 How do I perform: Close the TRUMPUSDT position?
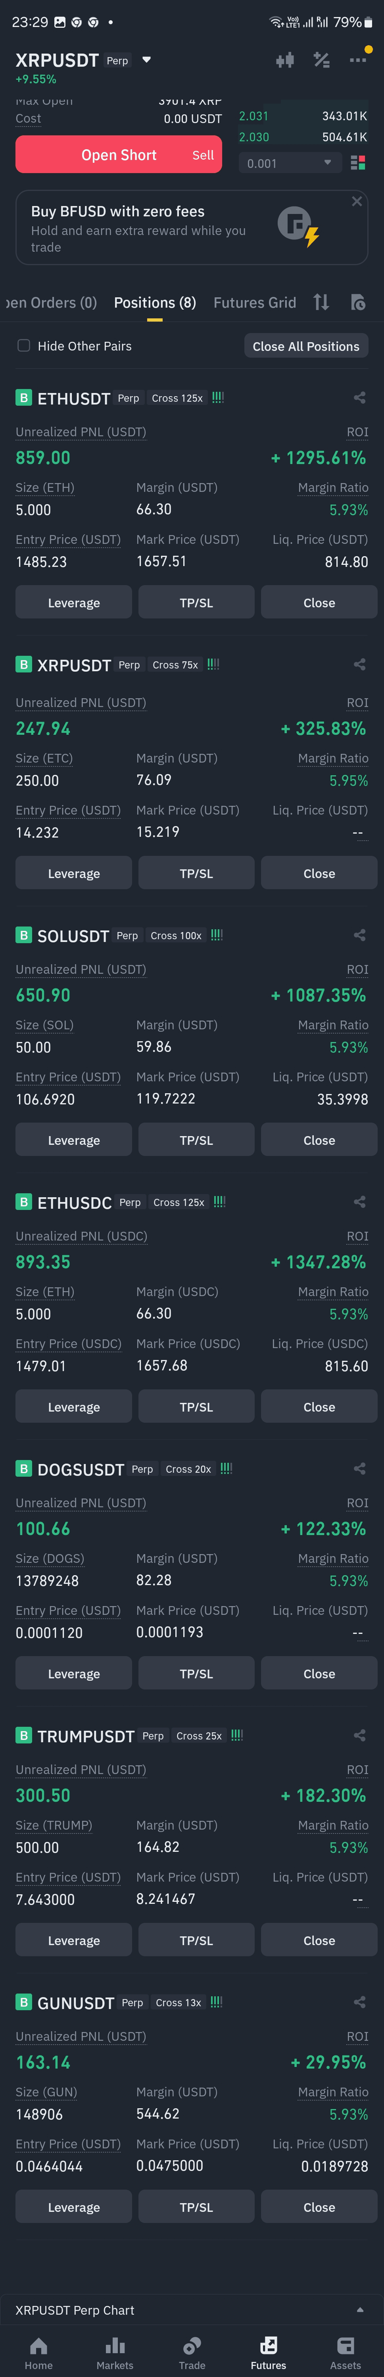point(319,1940)
